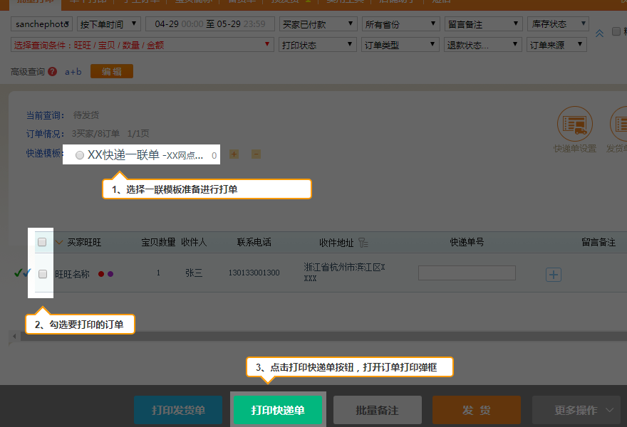Viewport: 627px width, 427px height.
Task: Expand the 所有省份 province dropdown
Action: [400, 24]
